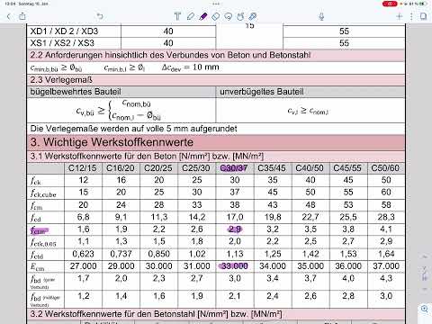Tap fcd value 28,3

(x=386, y=217)
